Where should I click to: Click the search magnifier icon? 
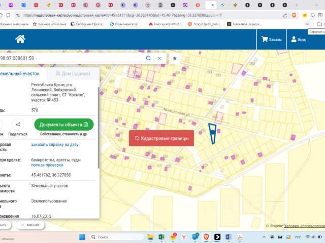[x=149, y=58]
